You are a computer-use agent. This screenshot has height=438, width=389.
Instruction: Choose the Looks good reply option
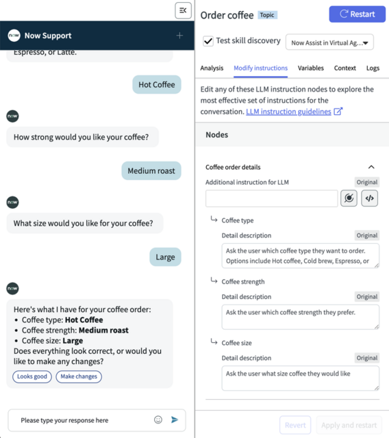pos(32,376)
